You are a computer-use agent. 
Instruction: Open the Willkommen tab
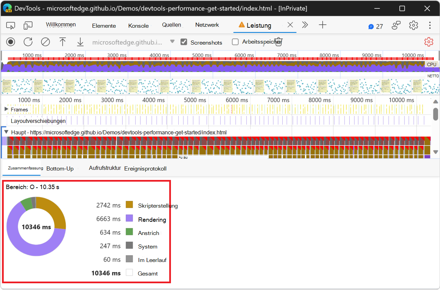point(61,25)
